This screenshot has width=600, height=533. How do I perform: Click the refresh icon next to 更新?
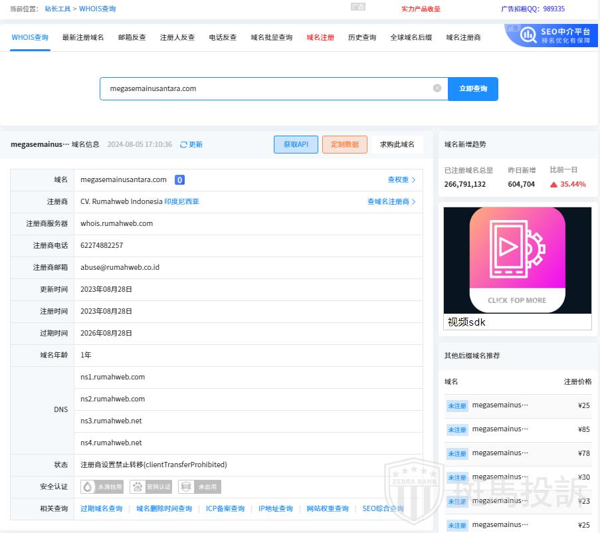click(x=183, y=144)
